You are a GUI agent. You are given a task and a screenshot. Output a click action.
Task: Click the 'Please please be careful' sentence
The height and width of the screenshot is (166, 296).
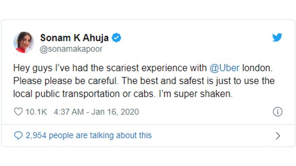[x=66, y=81]
